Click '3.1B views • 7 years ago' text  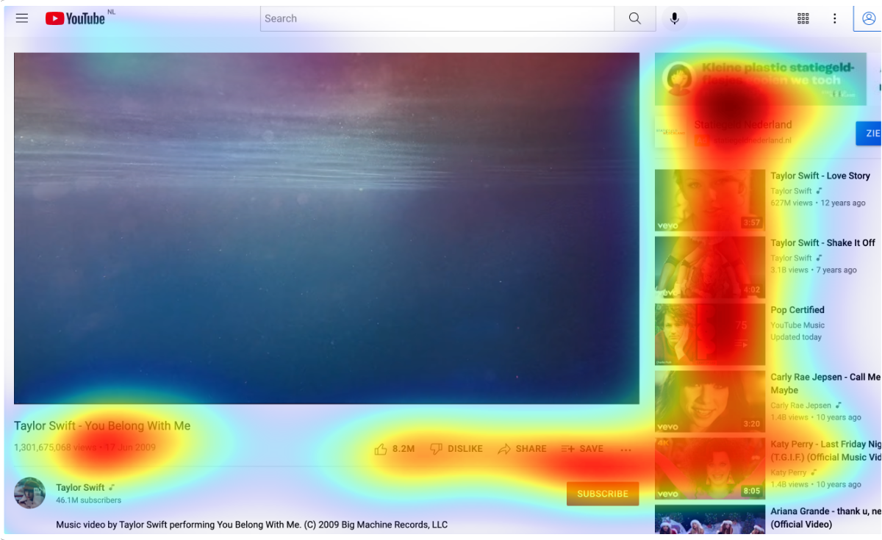(x=814, y=270)
